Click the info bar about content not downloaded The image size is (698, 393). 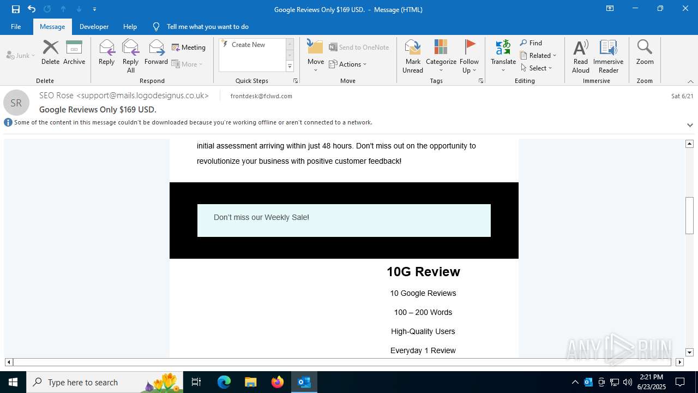tap(193, 122)
